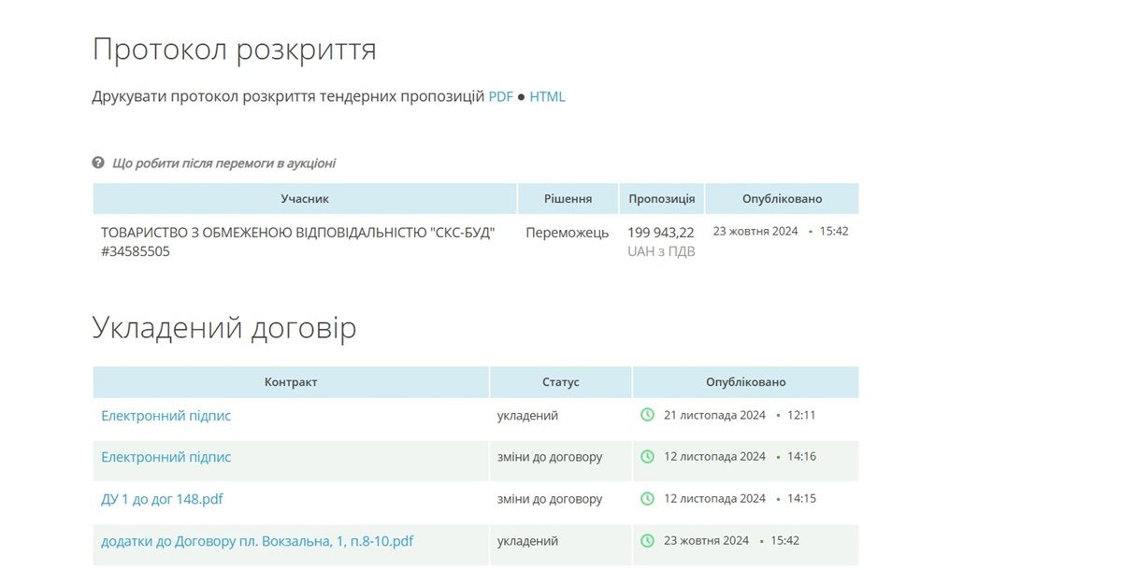Screen dimensions: 1122x570
Task: Click the bullet separator between PDF and HTML
Action: [x=521, y=96]
